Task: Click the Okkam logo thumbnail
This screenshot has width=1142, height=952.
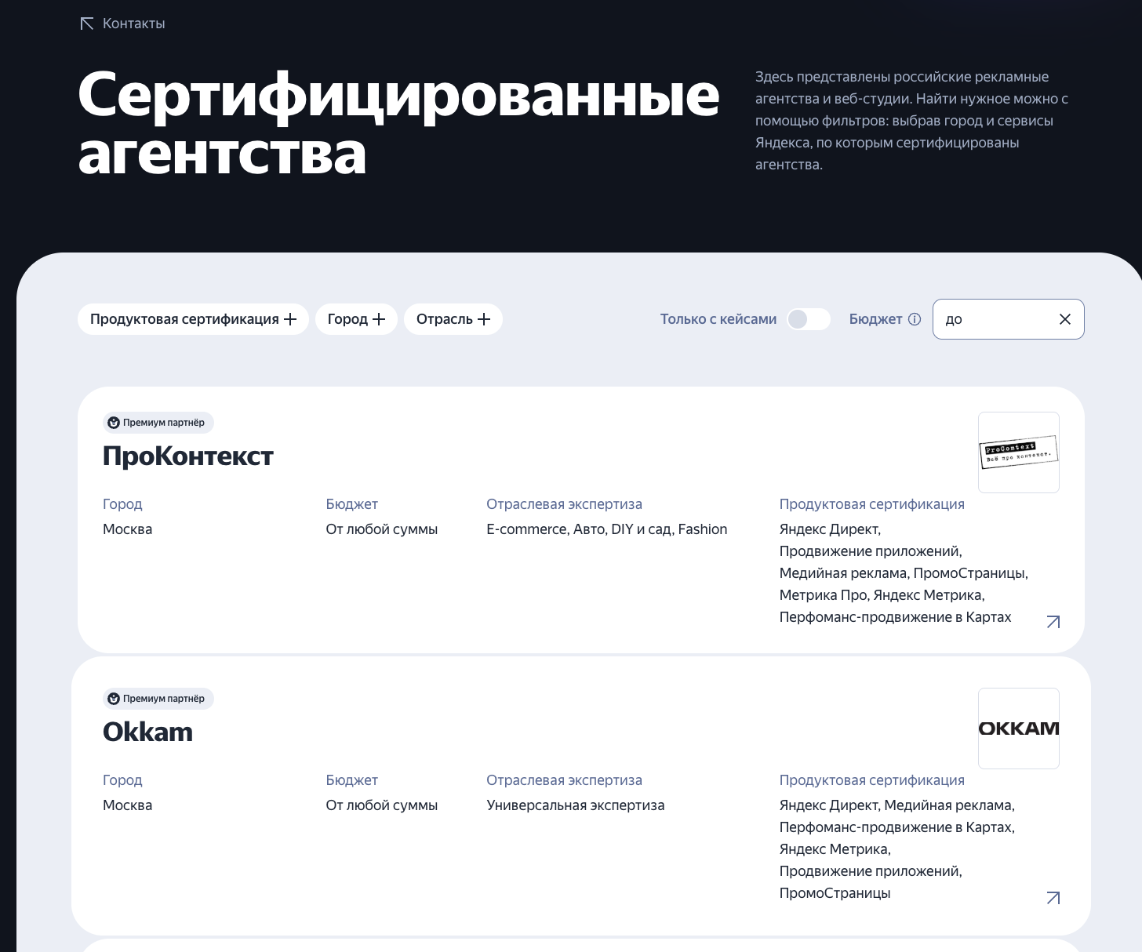Action: tap(1019, 729)
